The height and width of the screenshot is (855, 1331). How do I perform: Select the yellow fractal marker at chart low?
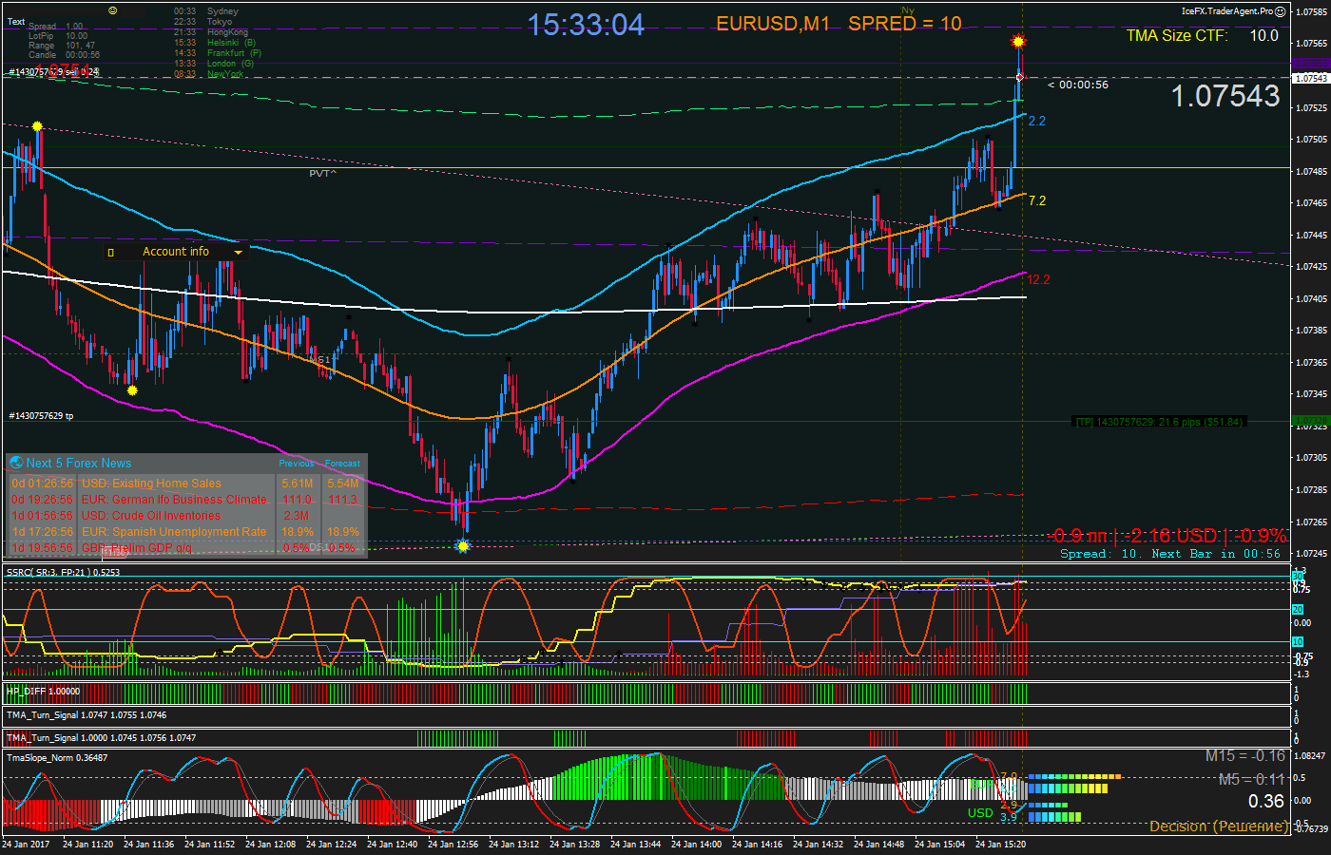(463, 545)
